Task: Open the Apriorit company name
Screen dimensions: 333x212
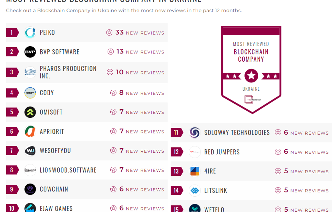Action: 52,131
